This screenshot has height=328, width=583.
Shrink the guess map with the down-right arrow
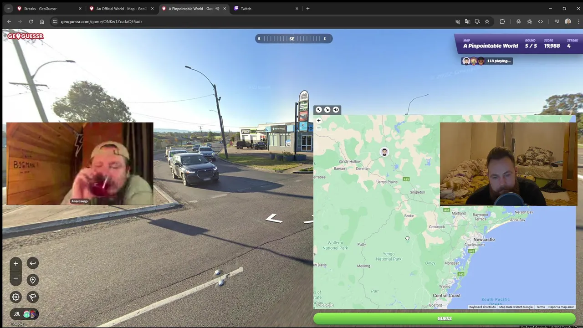327,110
